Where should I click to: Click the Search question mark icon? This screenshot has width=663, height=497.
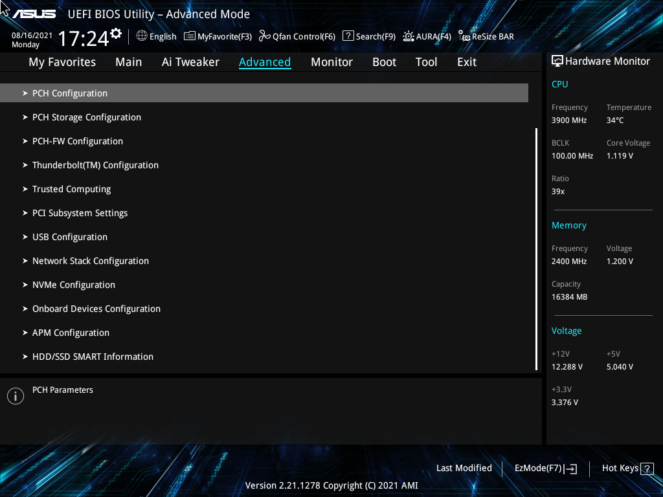(348, 36)
